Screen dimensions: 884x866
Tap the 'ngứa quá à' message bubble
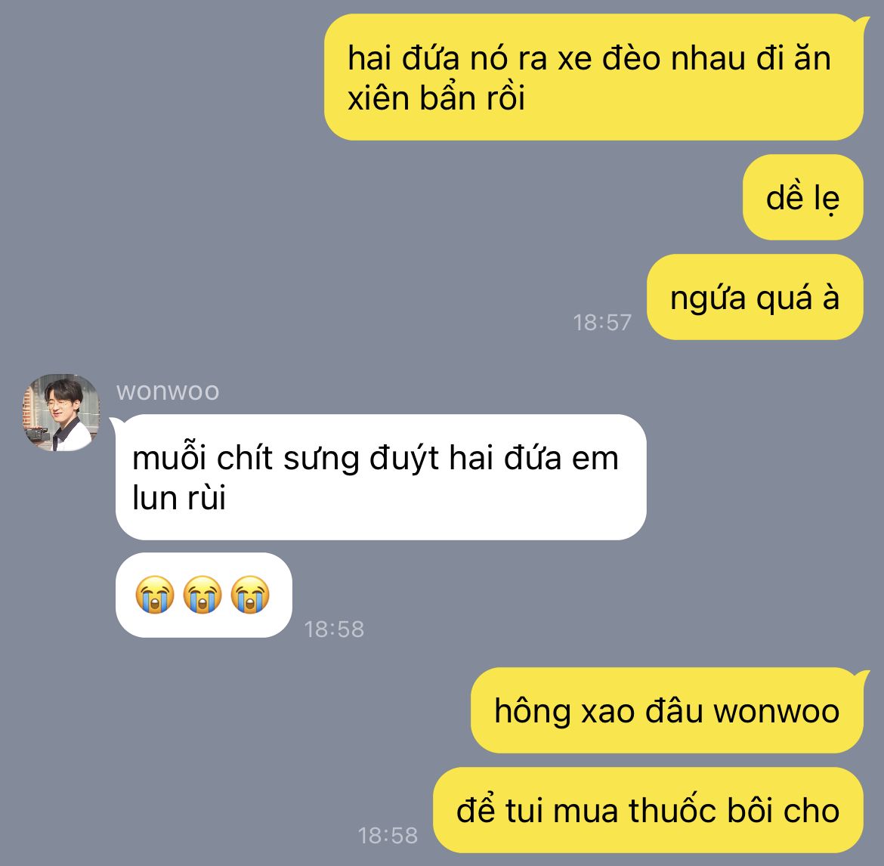(755, 297)
